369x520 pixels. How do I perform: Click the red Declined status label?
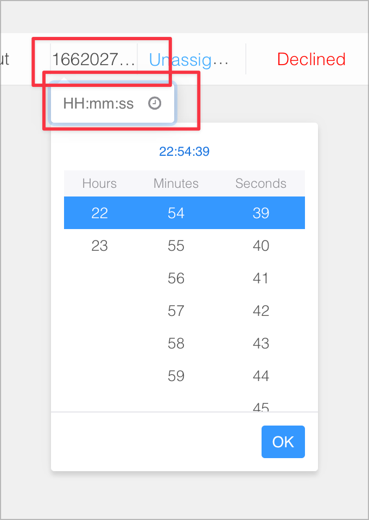311,59
